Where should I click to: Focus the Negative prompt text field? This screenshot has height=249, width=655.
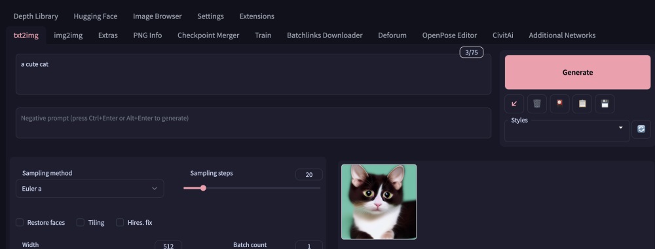coord(253,123)
